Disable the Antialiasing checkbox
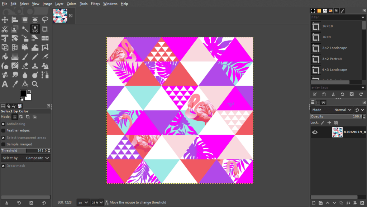Viewport: 367px width, 207px height. [3, 124]
